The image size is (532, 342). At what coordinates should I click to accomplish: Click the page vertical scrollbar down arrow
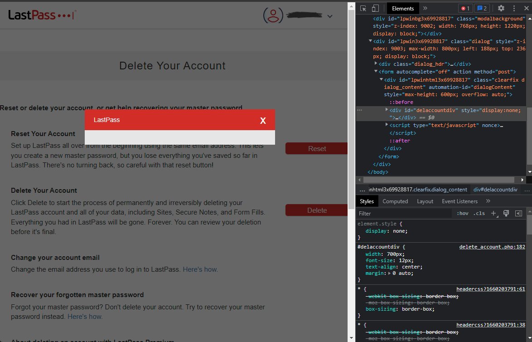coord(351,338)
